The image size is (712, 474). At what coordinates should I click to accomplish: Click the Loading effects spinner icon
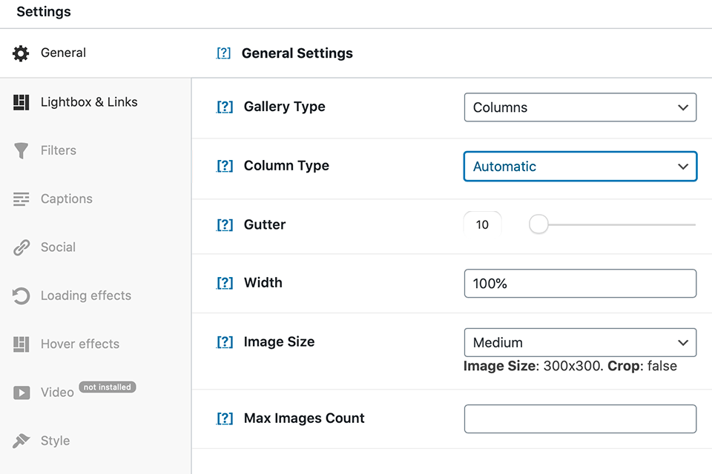(x=20, y=295)
